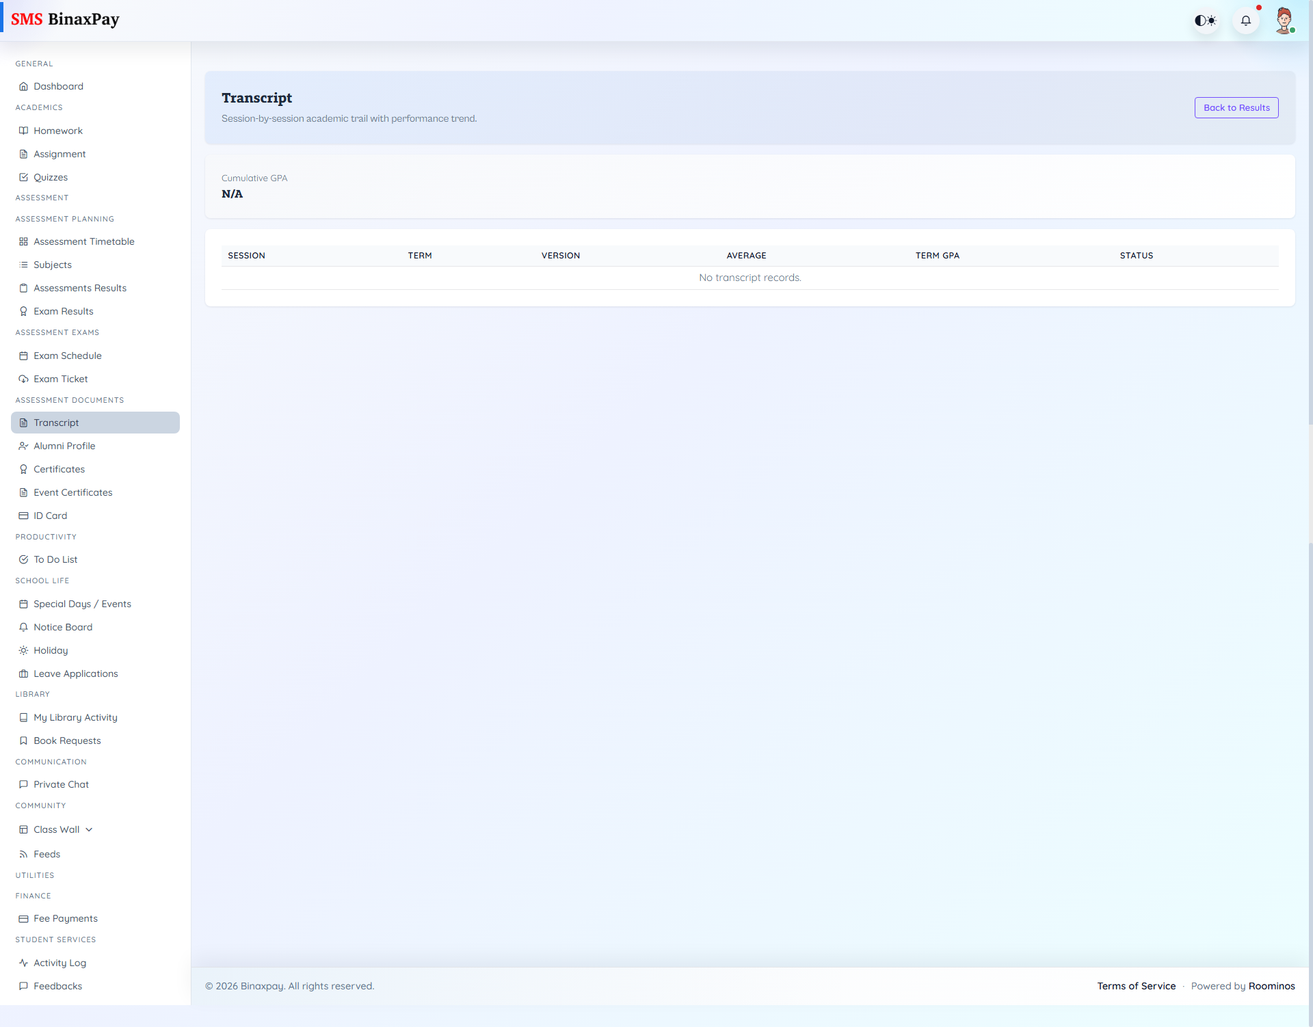The width and height of the screenshot is (1313, 1027).
Task: Go to Assessments Results page
Action: (x=80, y=288)
